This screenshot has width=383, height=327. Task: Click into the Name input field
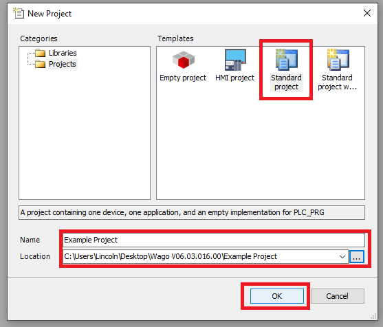click(214, 240)
